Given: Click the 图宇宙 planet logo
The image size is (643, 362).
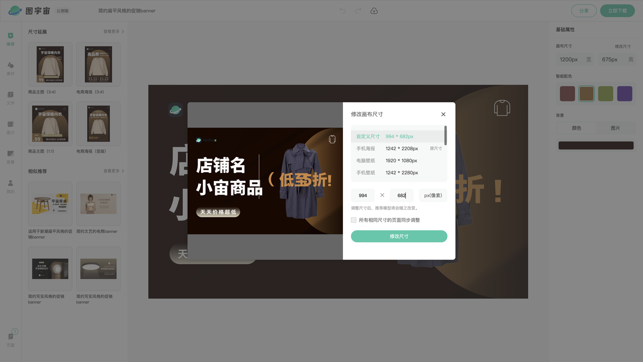Looking at the screenshot, I should 15,11.
